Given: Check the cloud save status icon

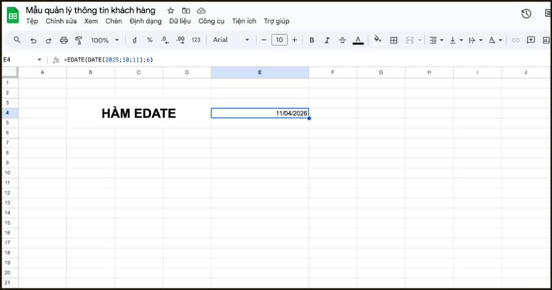Looking at the screenshot, I should pos(201,10).
